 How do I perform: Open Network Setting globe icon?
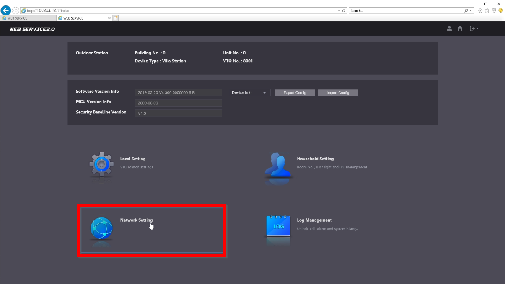[x=101, y=228]
